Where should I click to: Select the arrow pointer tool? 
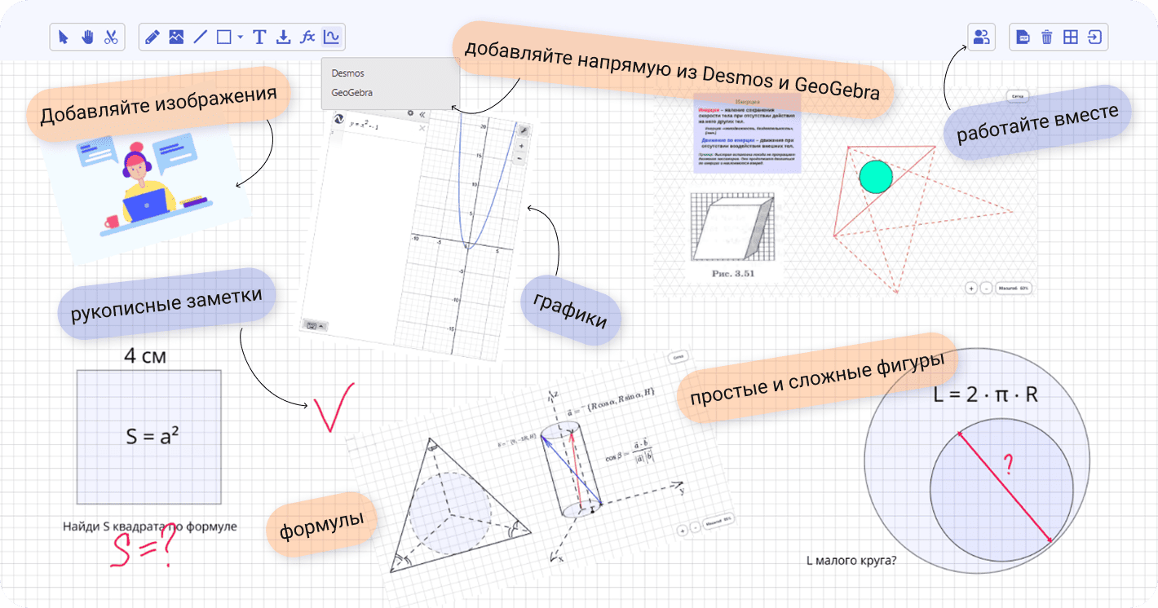(x=64, y=37)
